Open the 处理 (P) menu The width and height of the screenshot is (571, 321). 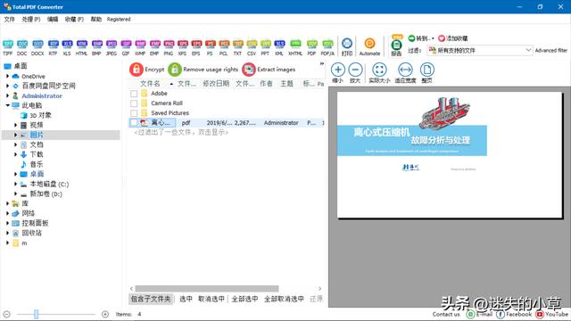(31, 20)
